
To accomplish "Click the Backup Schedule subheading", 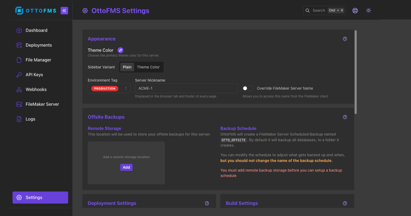I will (238, 129).
